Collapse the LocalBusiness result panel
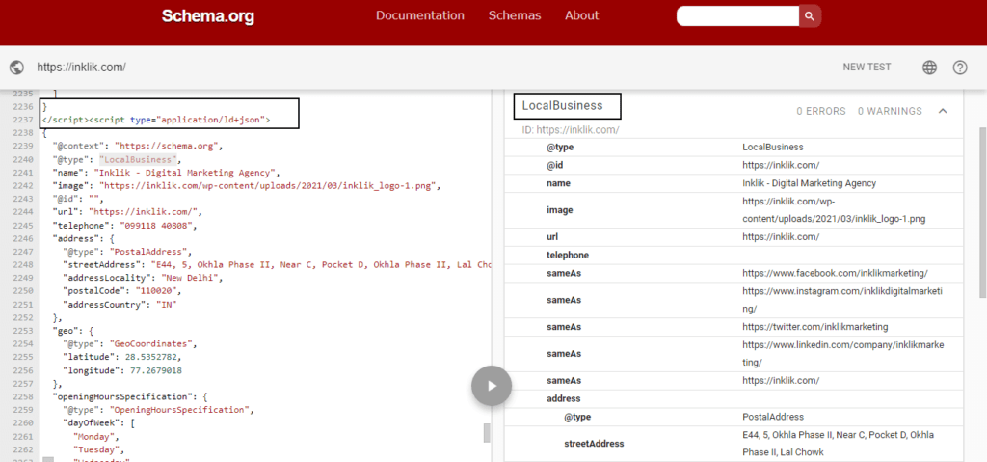The width and height of the screenshot is (987, 462). [943, 111]
